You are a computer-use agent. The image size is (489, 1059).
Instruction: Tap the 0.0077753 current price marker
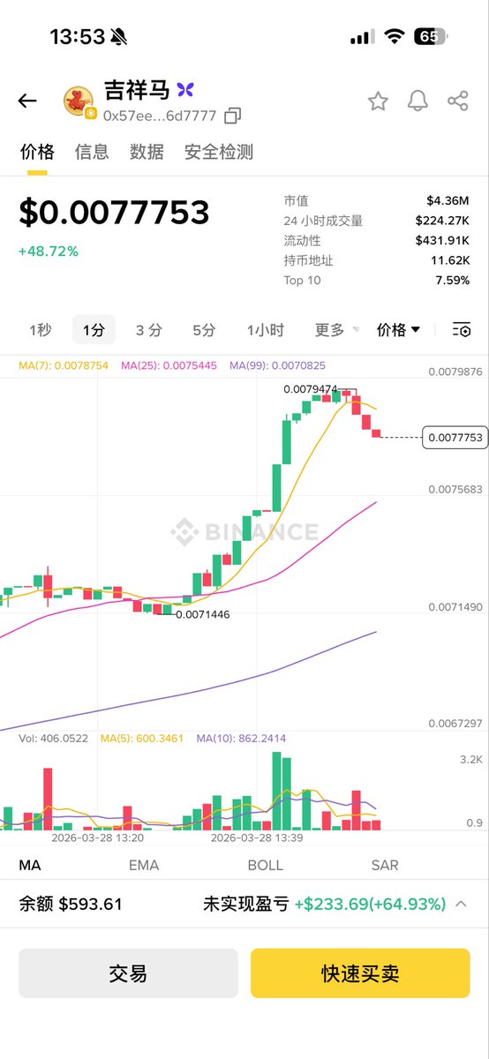(455, 437)
